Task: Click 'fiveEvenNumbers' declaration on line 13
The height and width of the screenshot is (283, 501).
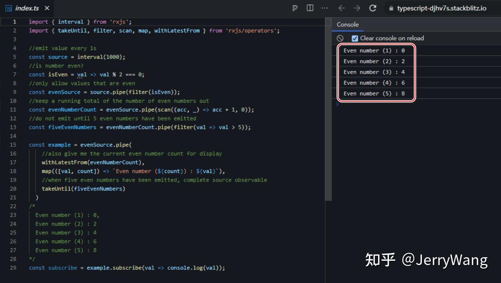Action: coord(72,127)
